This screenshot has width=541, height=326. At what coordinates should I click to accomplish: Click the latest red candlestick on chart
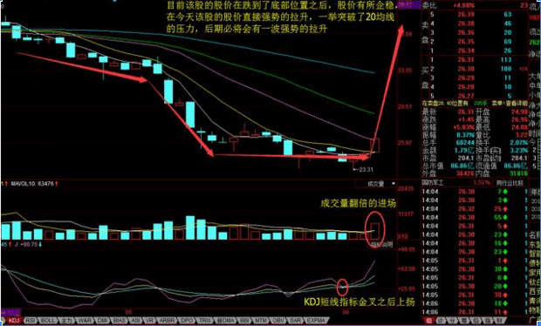[x=375, y=145]
